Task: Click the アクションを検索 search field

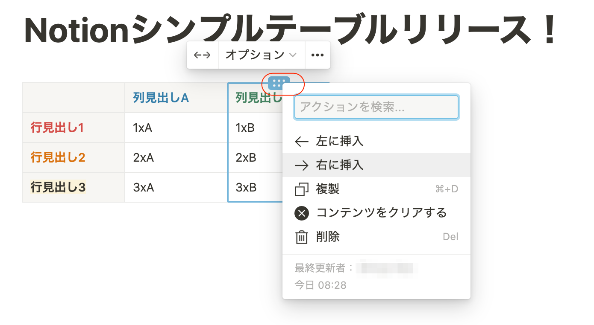Action: (376, 107)
